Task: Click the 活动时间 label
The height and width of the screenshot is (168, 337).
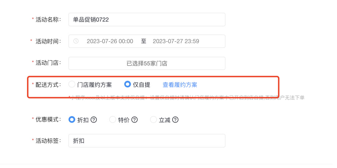Action: 48,41
